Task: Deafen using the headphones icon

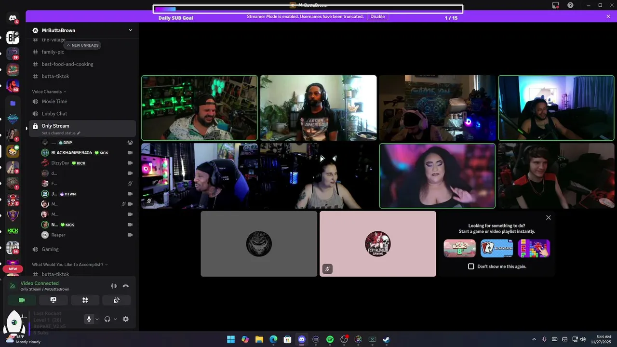Action: pyautogui.click(x=107, y=319)
